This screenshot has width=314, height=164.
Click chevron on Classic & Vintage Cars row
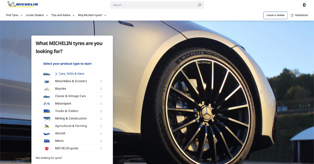pos(101,96)
